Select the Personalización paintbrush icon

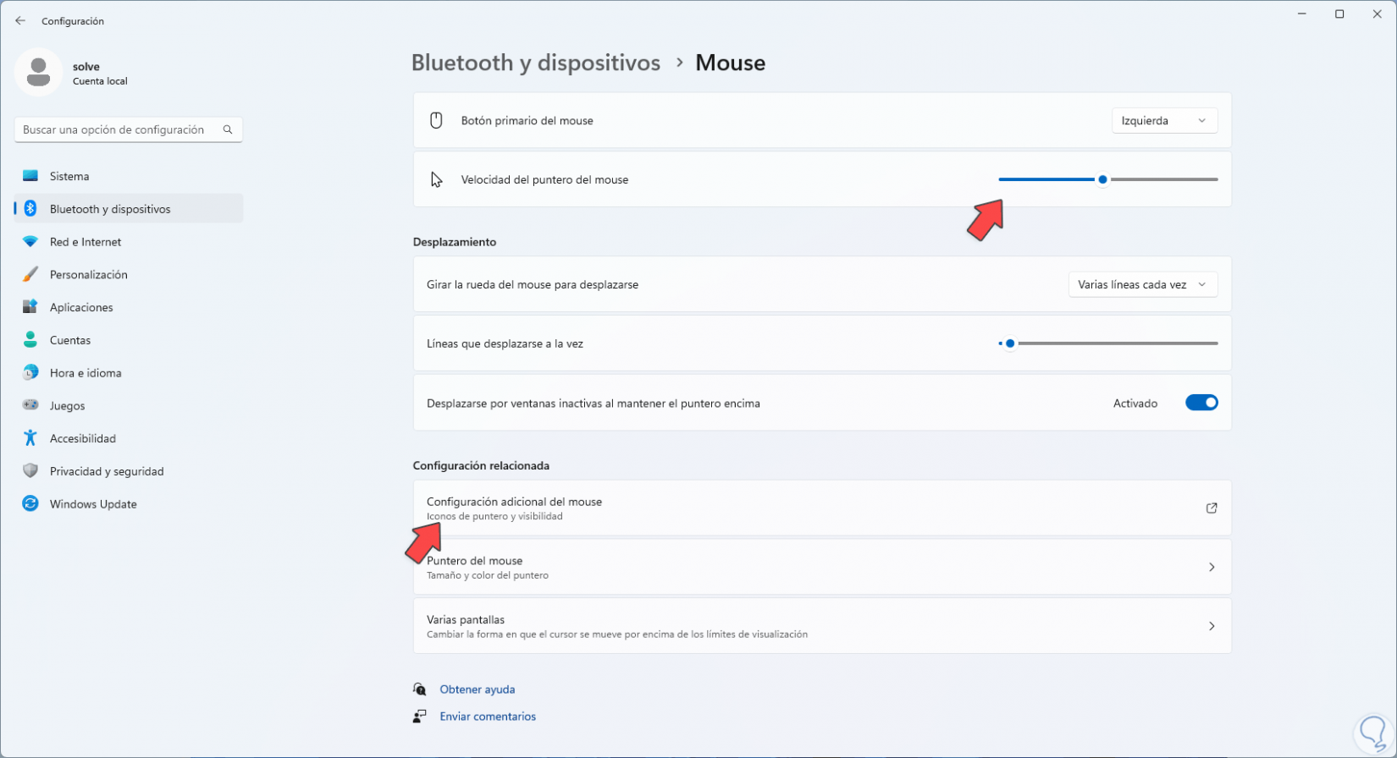coord(30,275)
